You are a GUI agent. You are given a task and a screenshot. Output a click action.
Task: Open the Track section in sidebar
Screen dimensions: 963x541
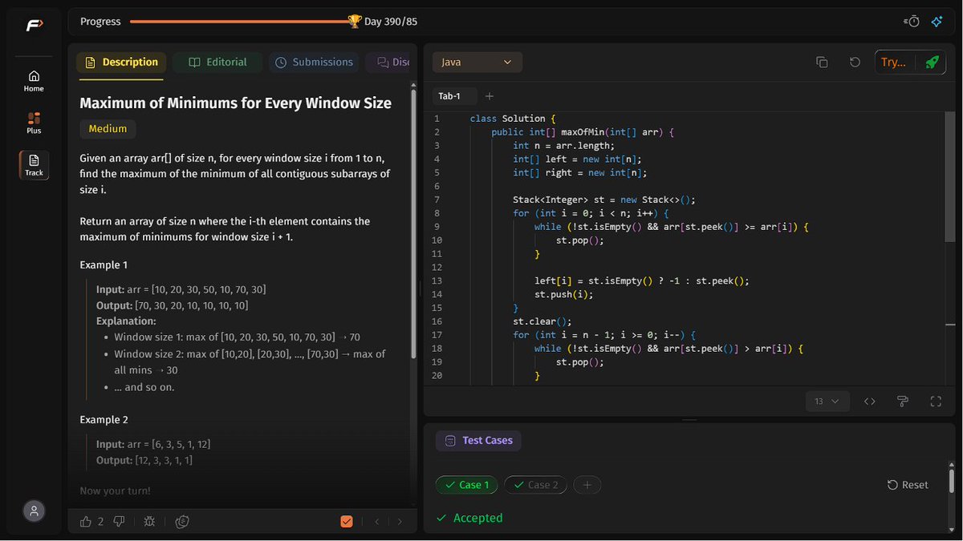pyautogui.click(x=34, y=164)
